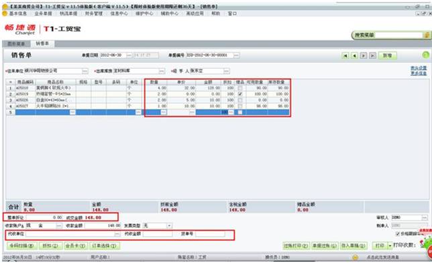Click the yellow app icon in title bar

(5, 6)
